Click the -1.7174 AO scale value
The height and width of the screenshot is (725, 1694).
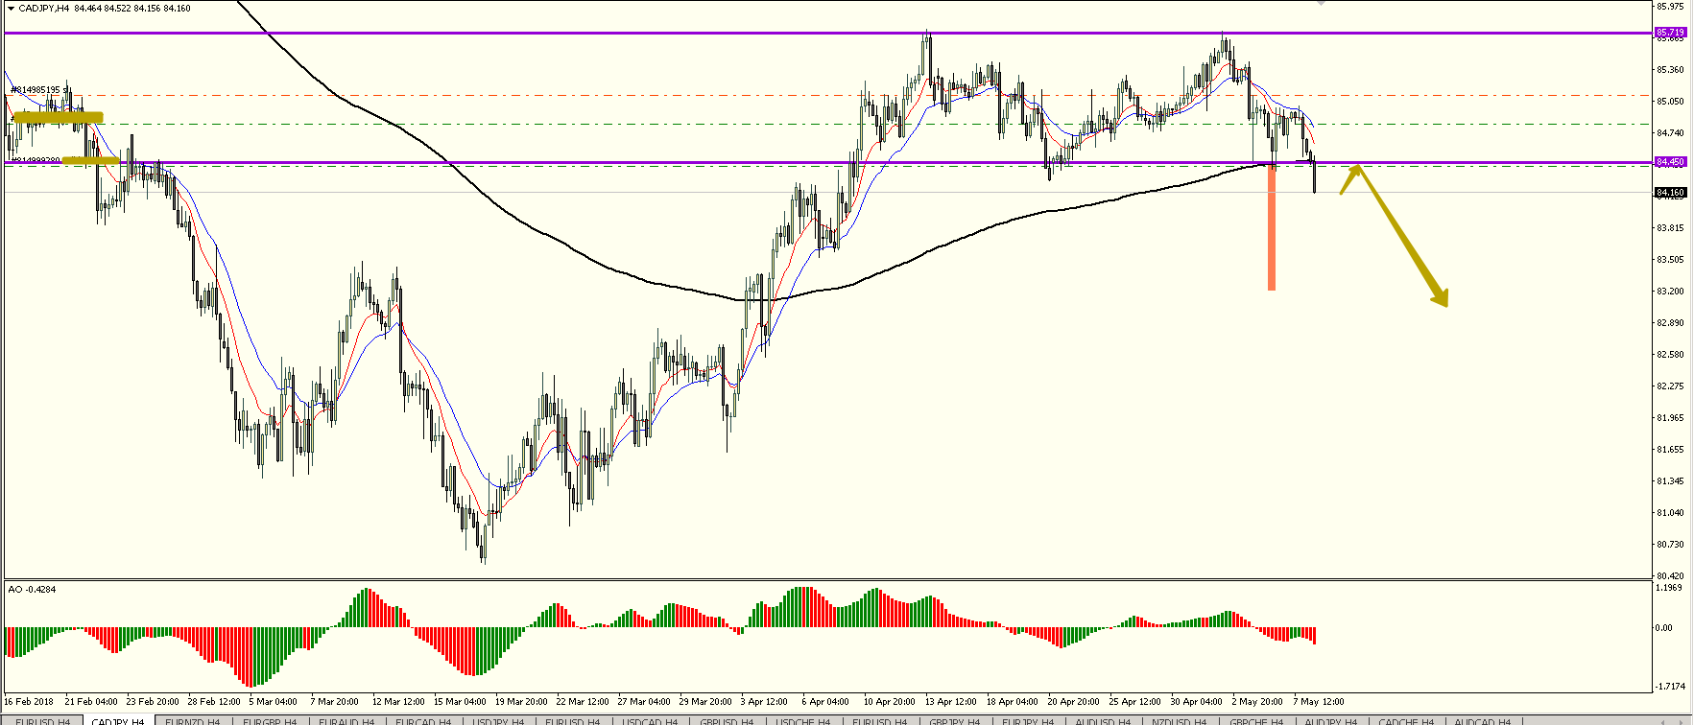point(1670,688)
